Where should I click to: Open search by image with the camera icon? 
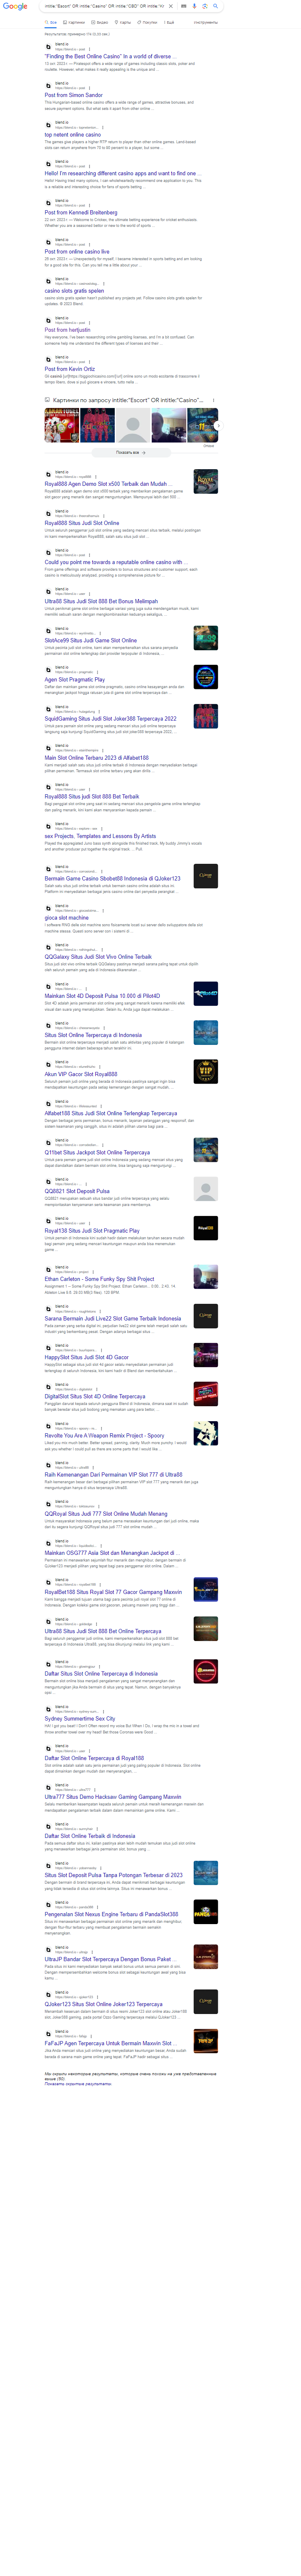point(204,6)
